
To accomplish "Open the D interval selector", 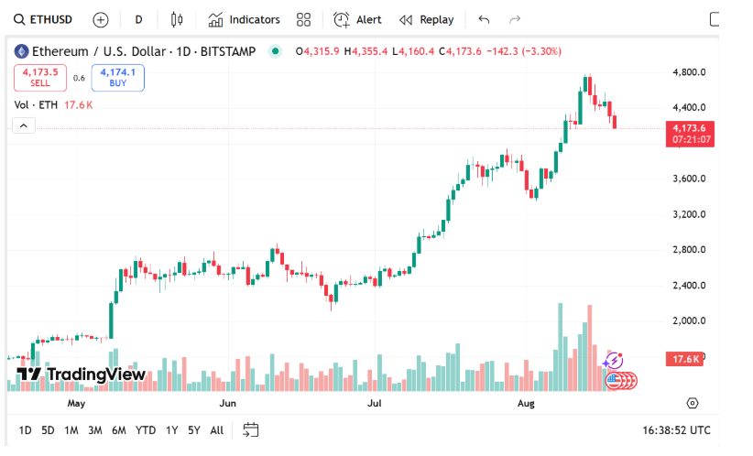I will (138, 19).
